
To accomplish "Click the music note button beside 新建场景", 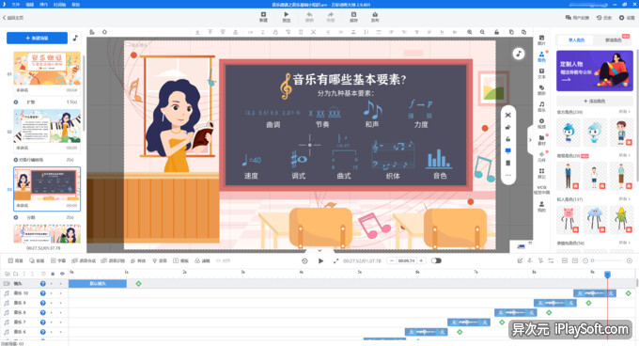I will pos(75,38).
